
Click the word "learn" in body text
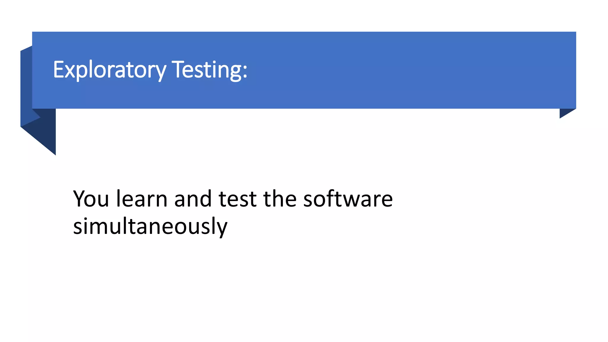[x=142, y=199]
